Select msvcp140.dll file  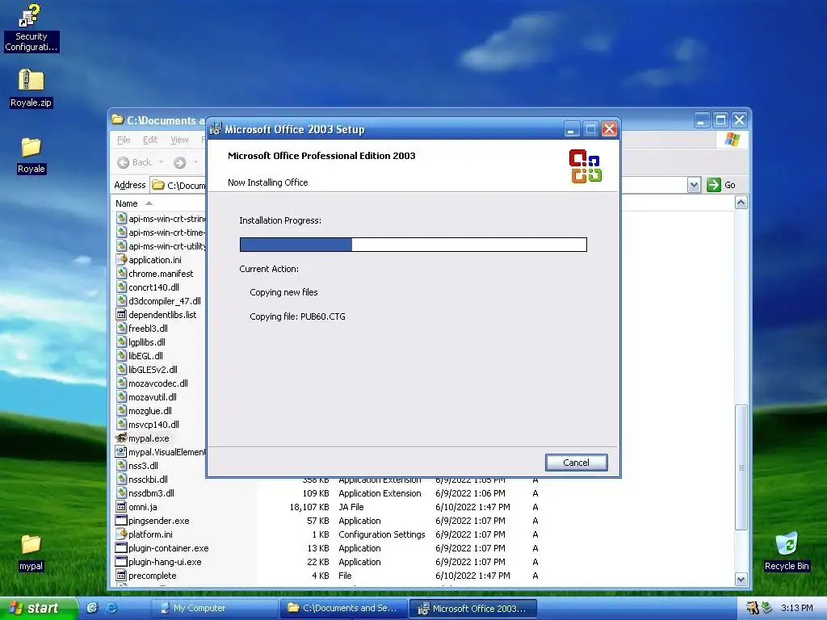pos(148,425)
